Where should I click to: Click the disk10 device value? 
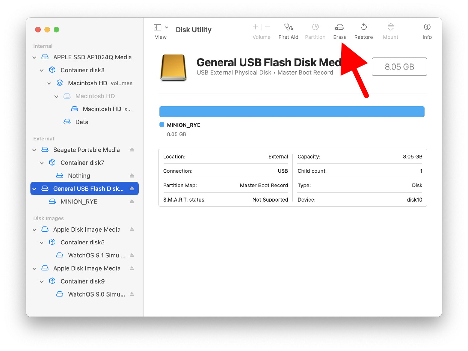point(415,200)
